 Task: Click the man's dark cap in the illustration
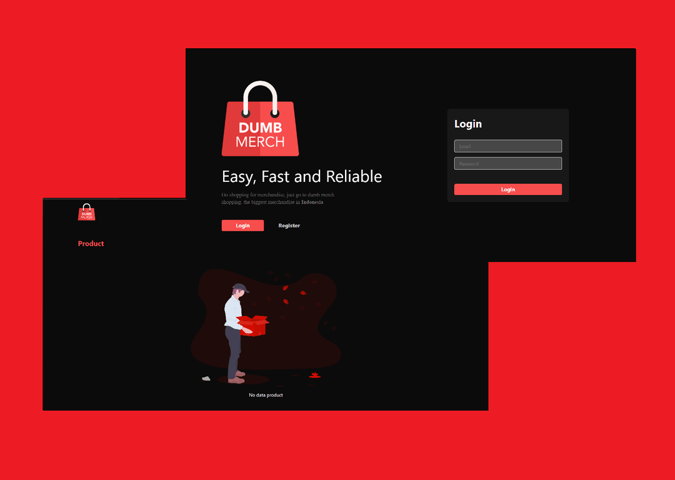pos(241,288)
